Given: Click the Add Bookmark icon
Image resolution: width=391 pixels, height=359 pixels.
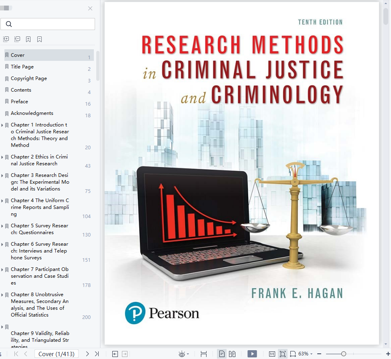Looking at the screenshot, I should point(28,39).
